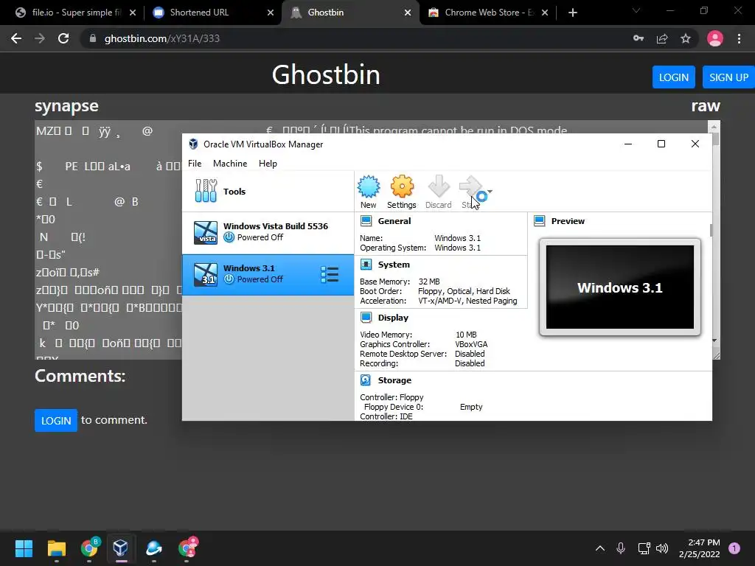Click the VirtualBox title bar cube icon

pos(193,144)
